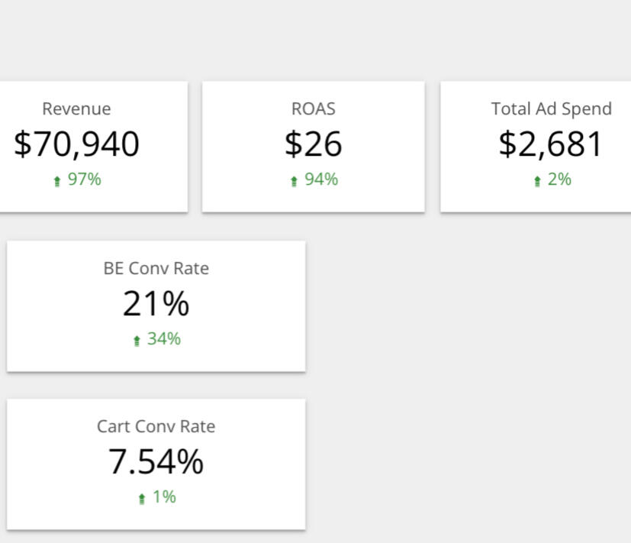Click the $26 ROAS value
The height and width of the screenshot is (543, 631).
313,144
